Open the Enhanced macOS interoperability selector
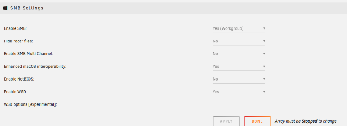This screenshot has height=126, width=347. click(239, 66)
